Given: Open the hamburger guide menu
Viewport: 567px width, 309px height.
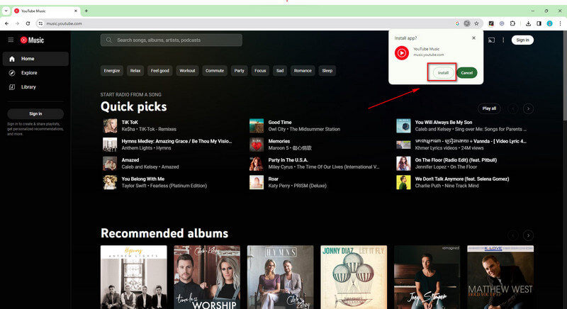Looking at the screenshot, I should coord(11,40).
